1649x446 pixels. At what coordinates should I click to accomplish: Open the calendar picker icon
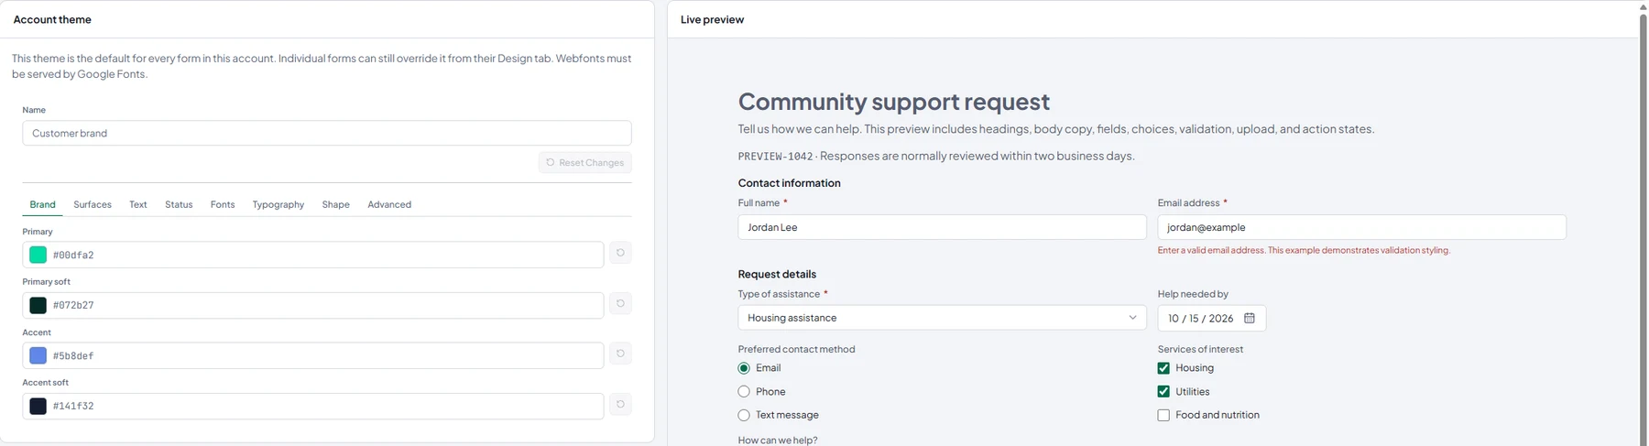pyautogui.click(x=1249, y=318)
